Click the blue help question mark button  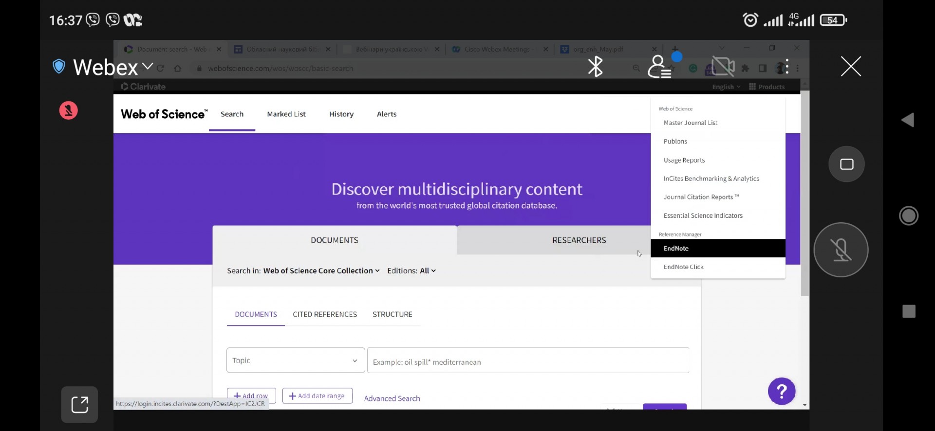[x=782, y=391]
